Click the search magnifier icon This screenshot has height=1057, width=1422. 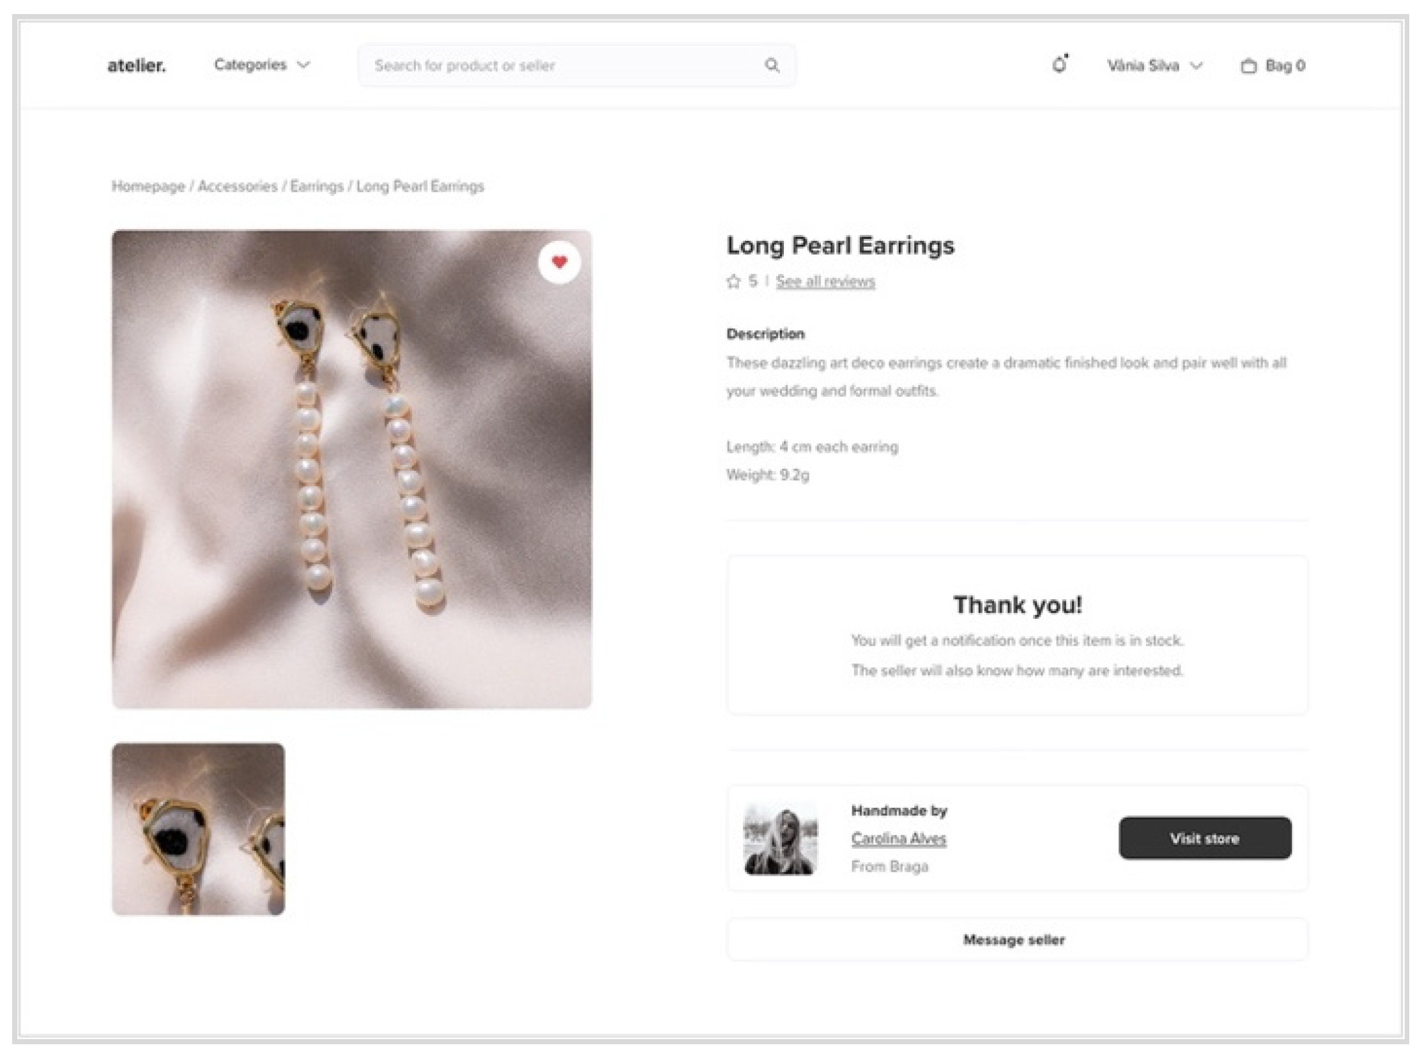point(772,65)
